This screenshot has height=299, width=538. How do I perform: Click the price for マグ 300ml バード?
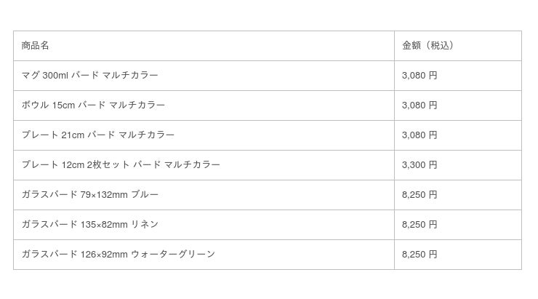click(419, 76)
